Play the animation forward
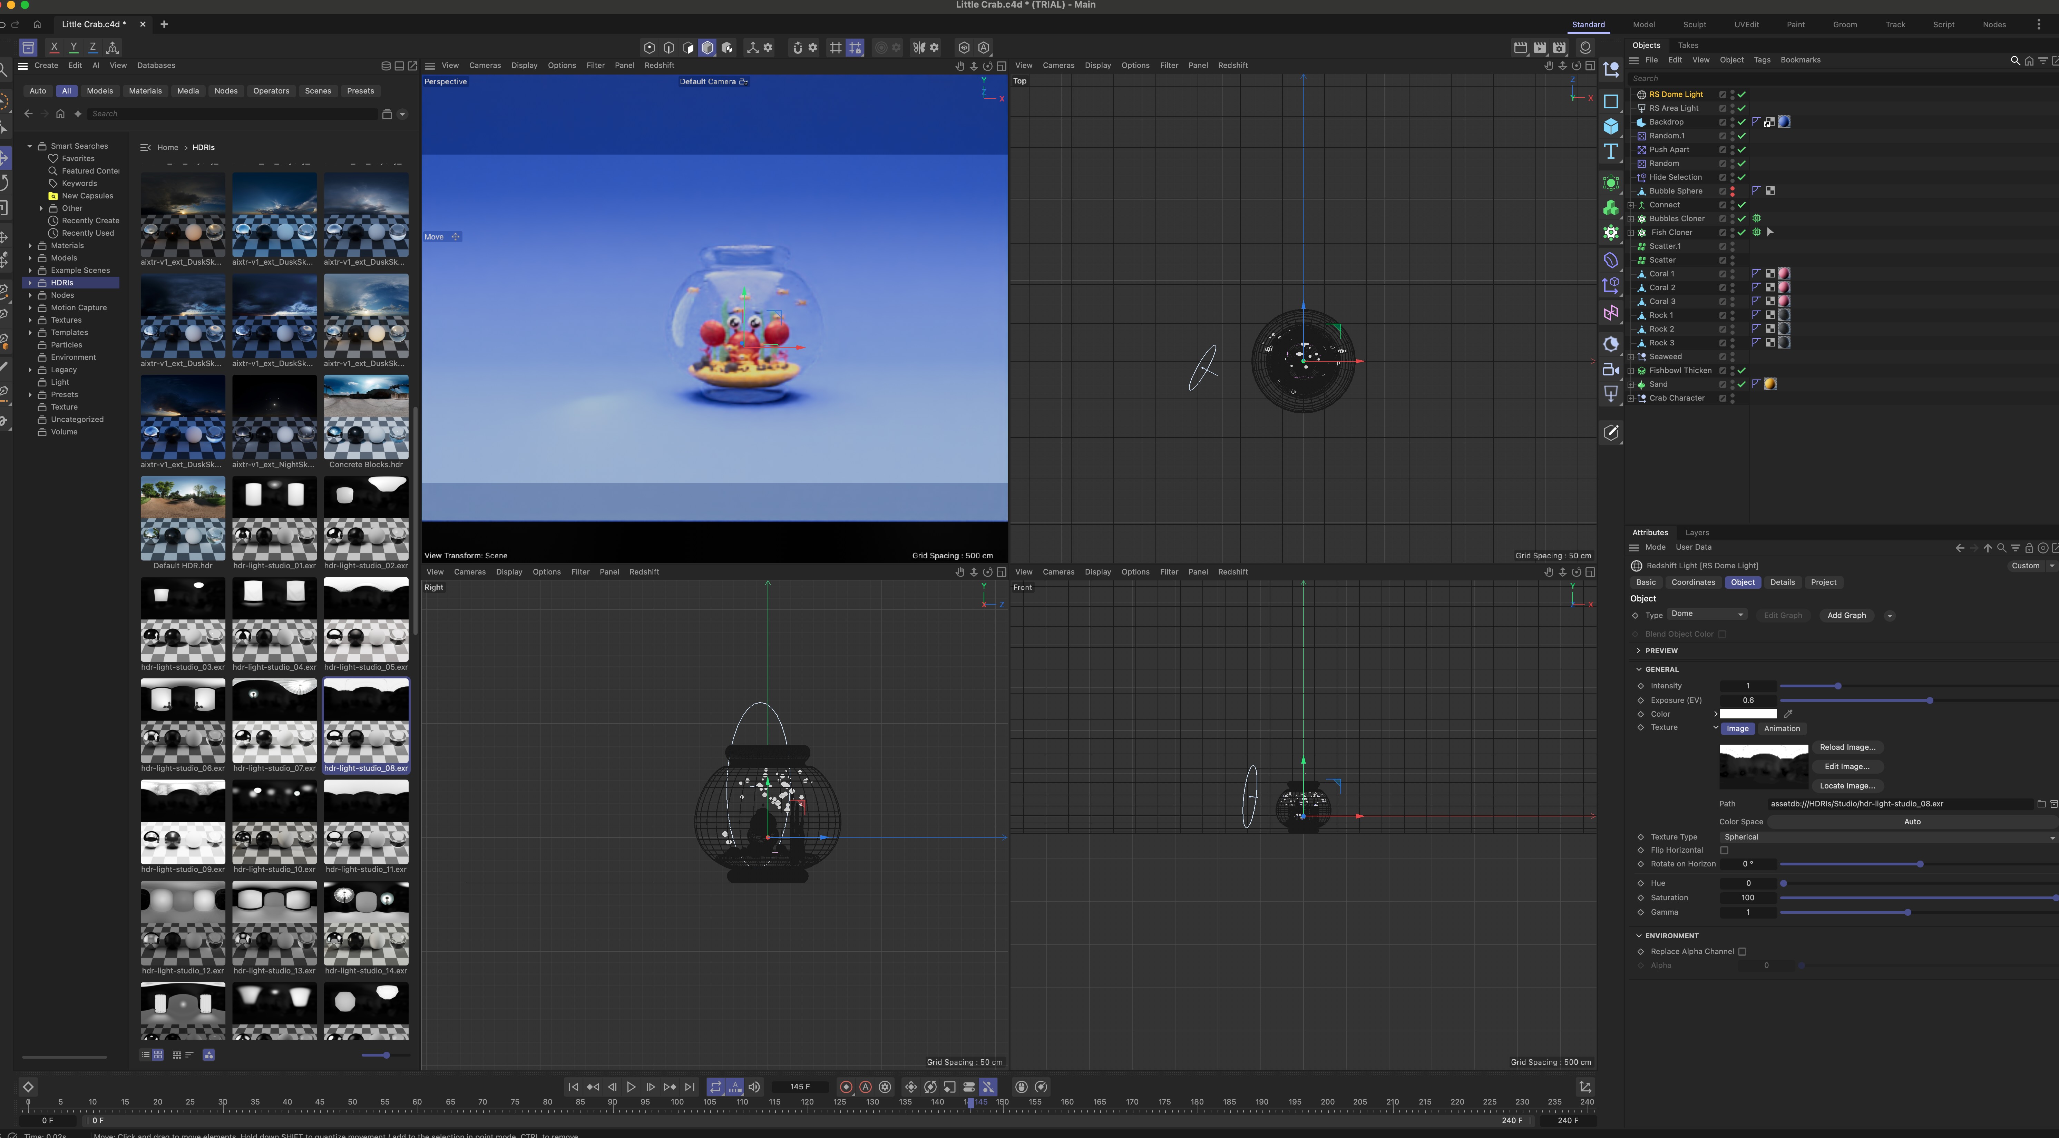 tap(632, 1087)
